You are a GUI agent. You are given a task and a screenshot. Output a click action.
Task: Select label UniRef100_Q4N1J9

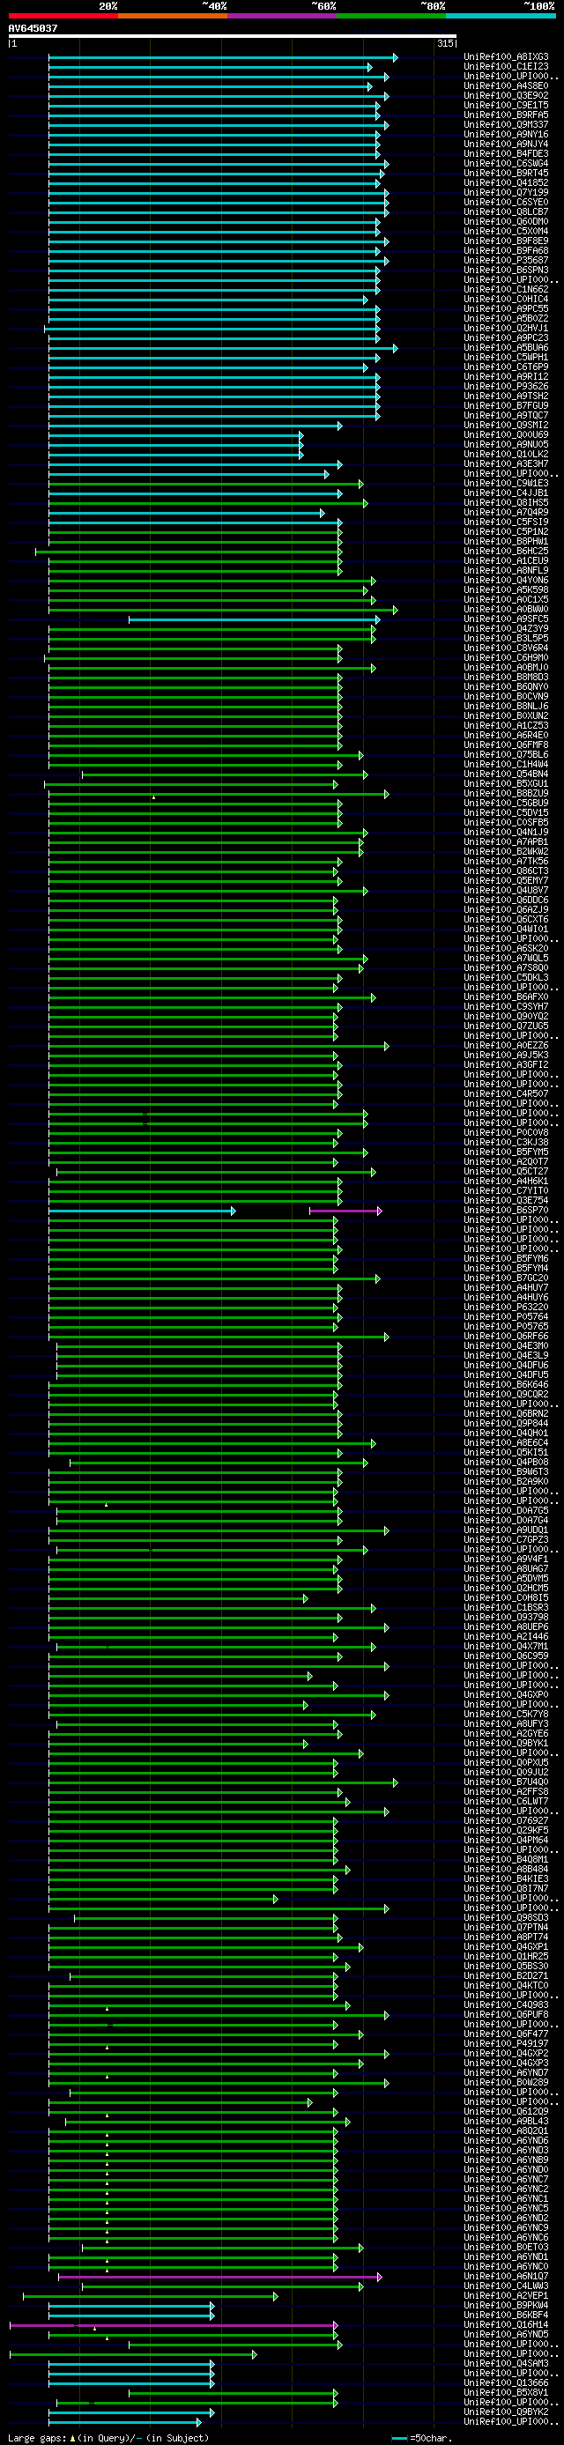[505, 833]
